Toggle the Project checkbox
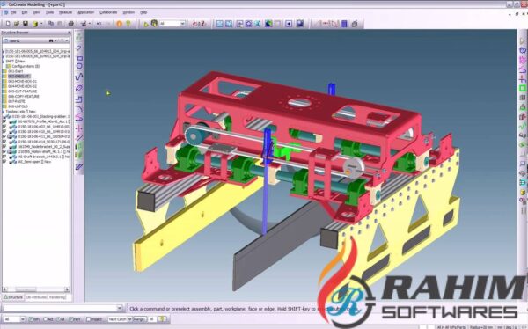The height and width of the screenshot is (329, 528). (88, 319)
